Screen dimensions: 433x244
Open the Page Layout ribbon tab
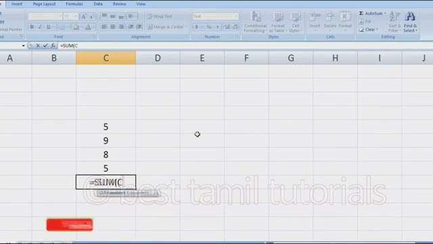[x=44, y=4]
